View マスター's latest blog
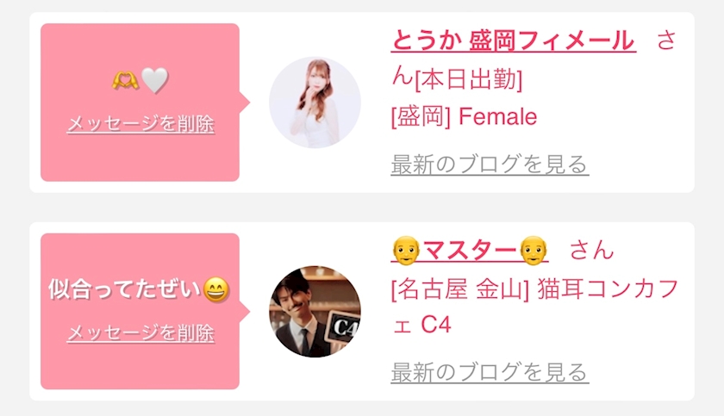Image resolution: width=724 pixels, height=416 pixels. tap(490, 372)
